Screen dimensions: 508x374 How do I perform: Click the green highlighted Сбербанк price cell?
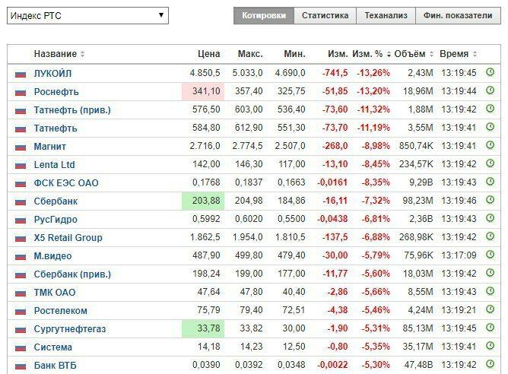tap(203, 201)
